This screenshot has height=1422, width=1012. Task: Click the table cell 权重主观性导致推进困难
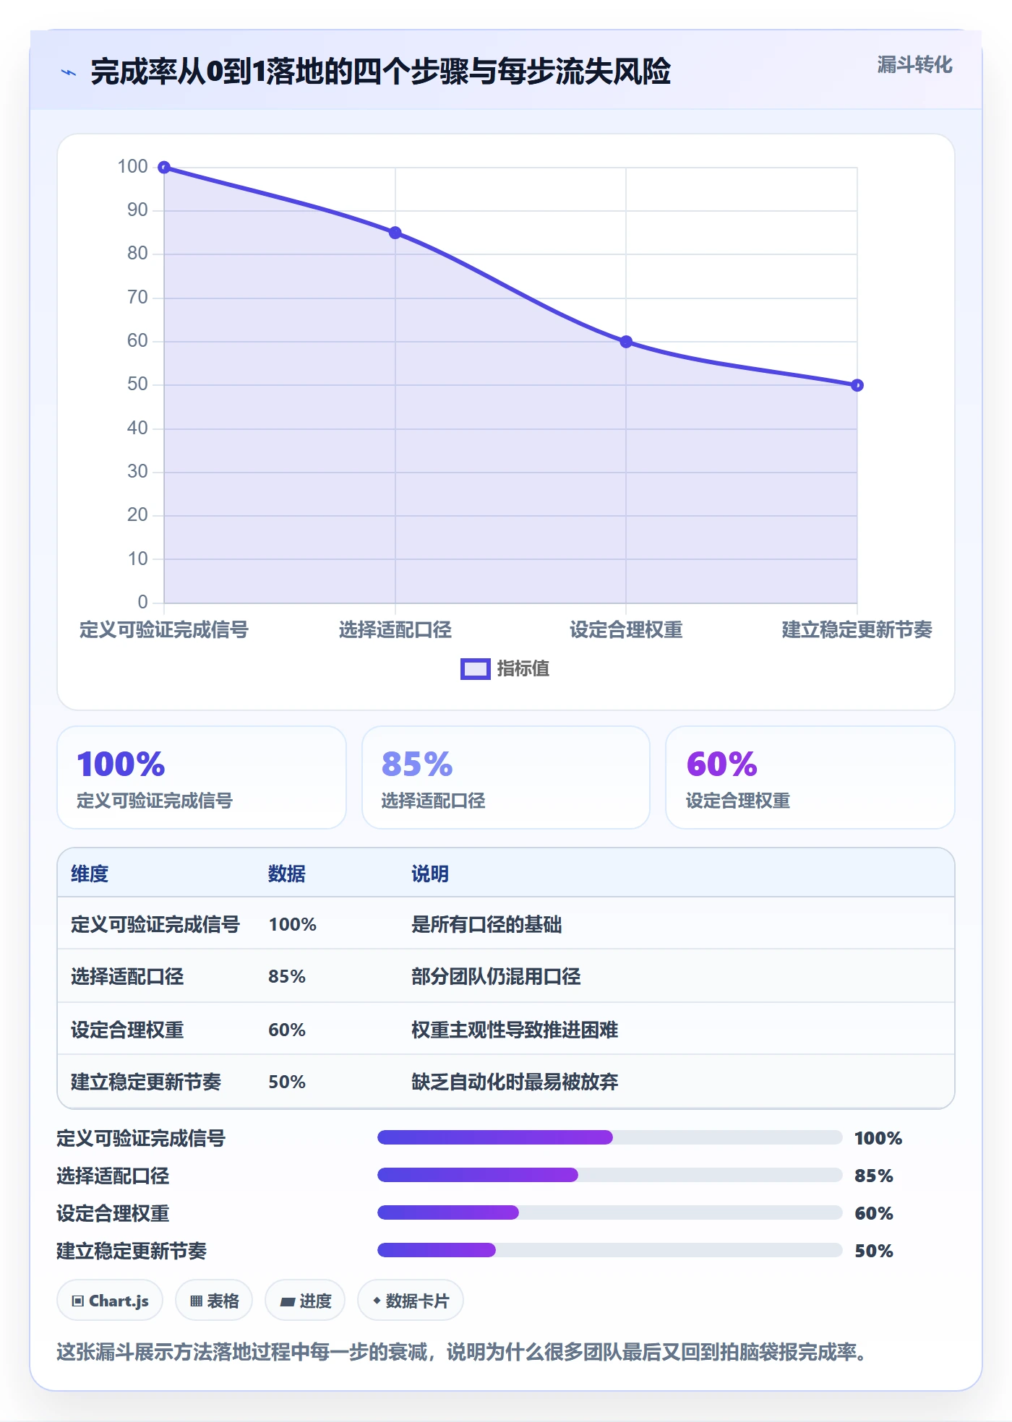(x=515, y=1030)
